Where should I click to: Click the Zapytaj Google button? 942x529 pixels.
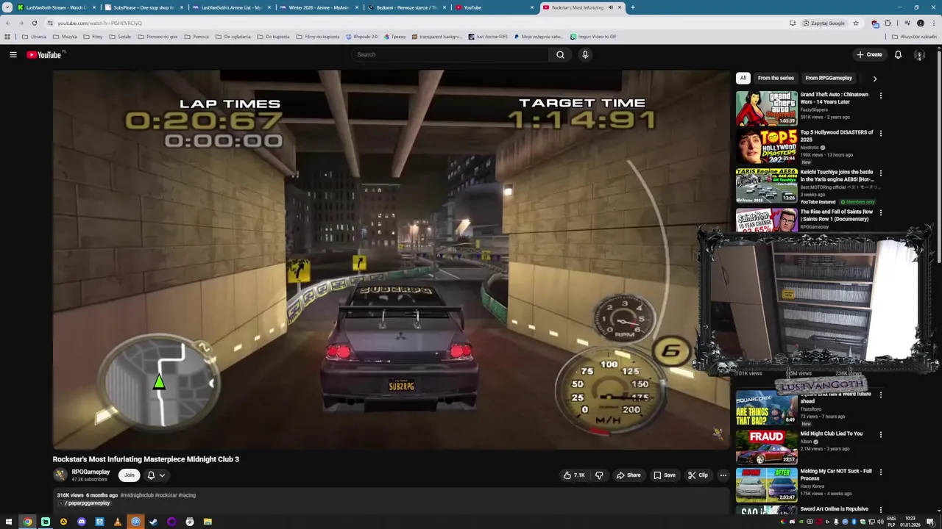[x=824, y=23]
